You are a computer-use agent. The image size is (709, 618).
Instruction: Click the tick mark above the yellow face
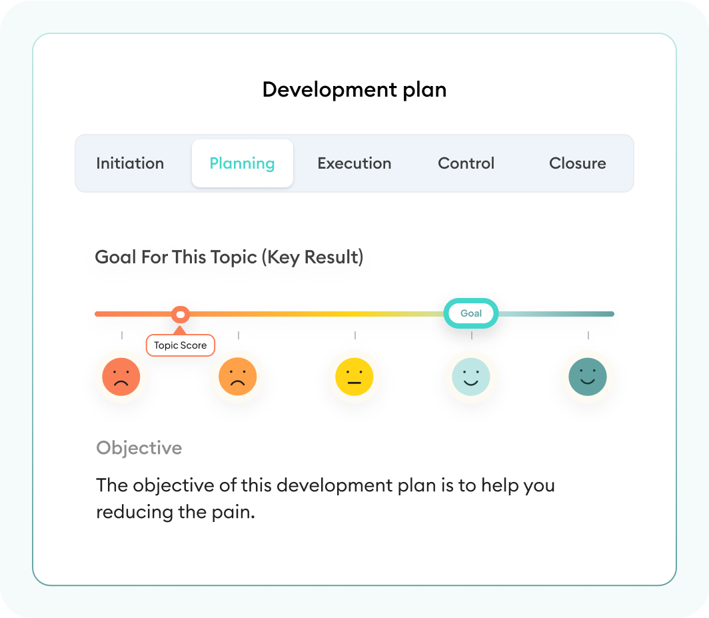(355, 335)
